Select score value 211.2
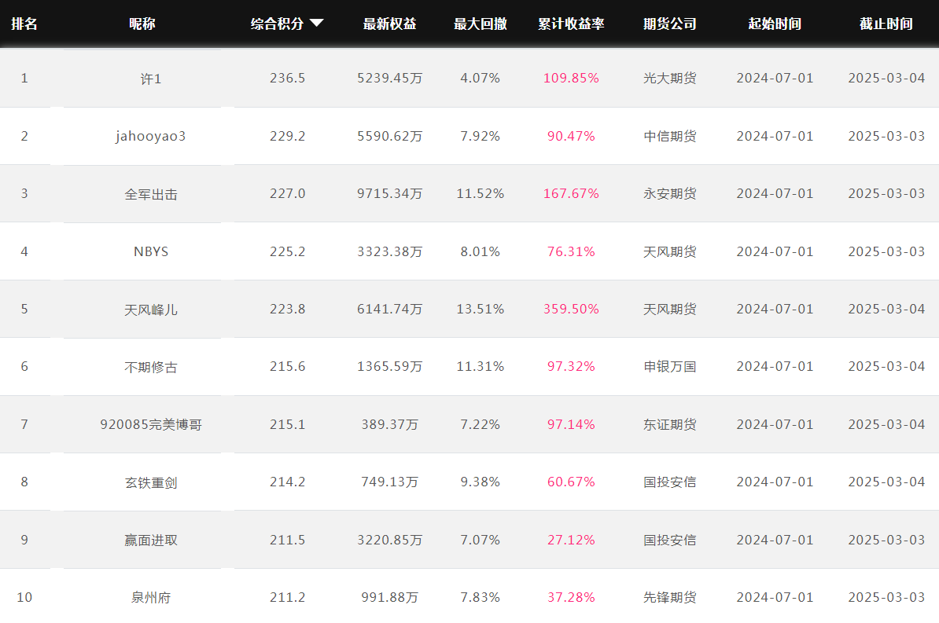 (288, 597)
